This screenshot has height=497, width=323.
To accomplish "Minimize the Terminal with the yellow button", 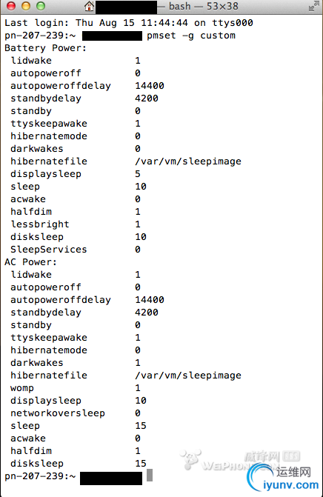I will [26, 6].
